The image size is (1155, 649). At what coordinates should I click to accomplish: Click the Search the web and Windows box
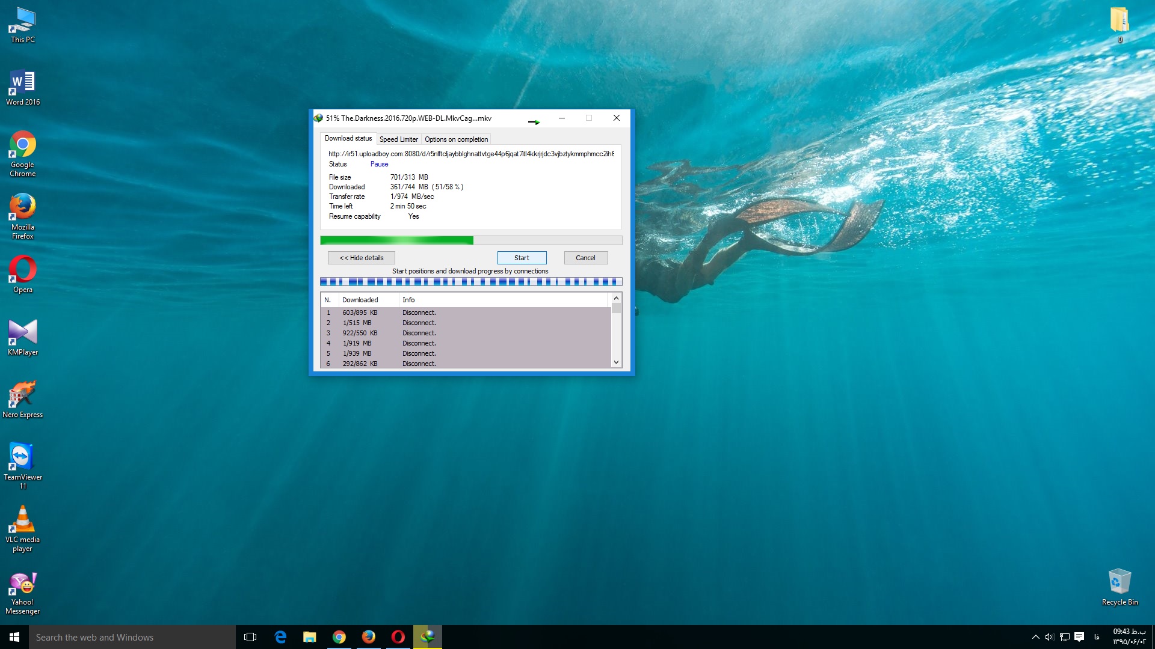pos(132,637)
